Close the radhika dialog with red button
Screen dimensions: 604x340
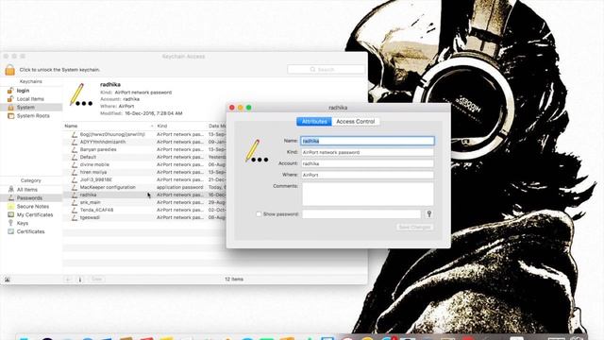232,108
